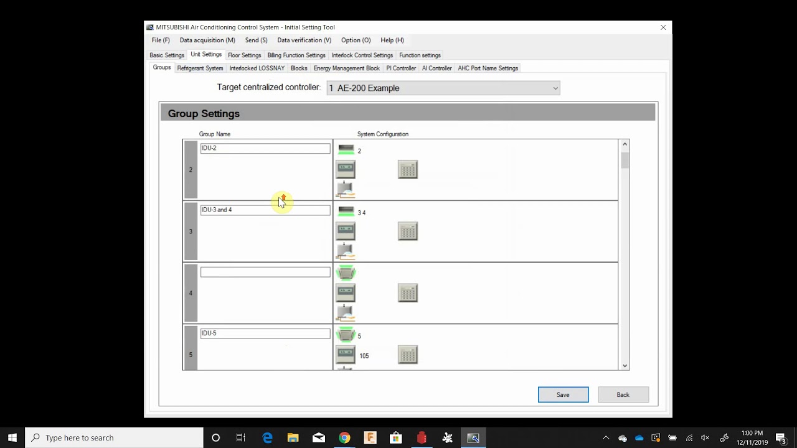Click the remote controller icon in group 4
The width and height of the screenshot is (797, 448).
coord(346,292)
